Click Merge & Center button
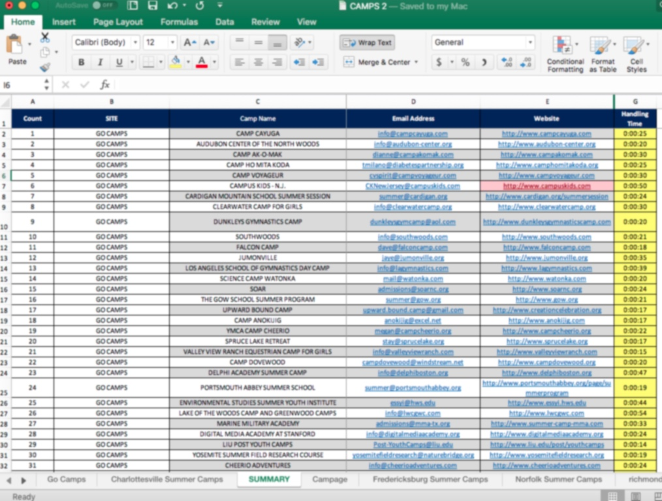The image size is (662, 501). [377, 62]
